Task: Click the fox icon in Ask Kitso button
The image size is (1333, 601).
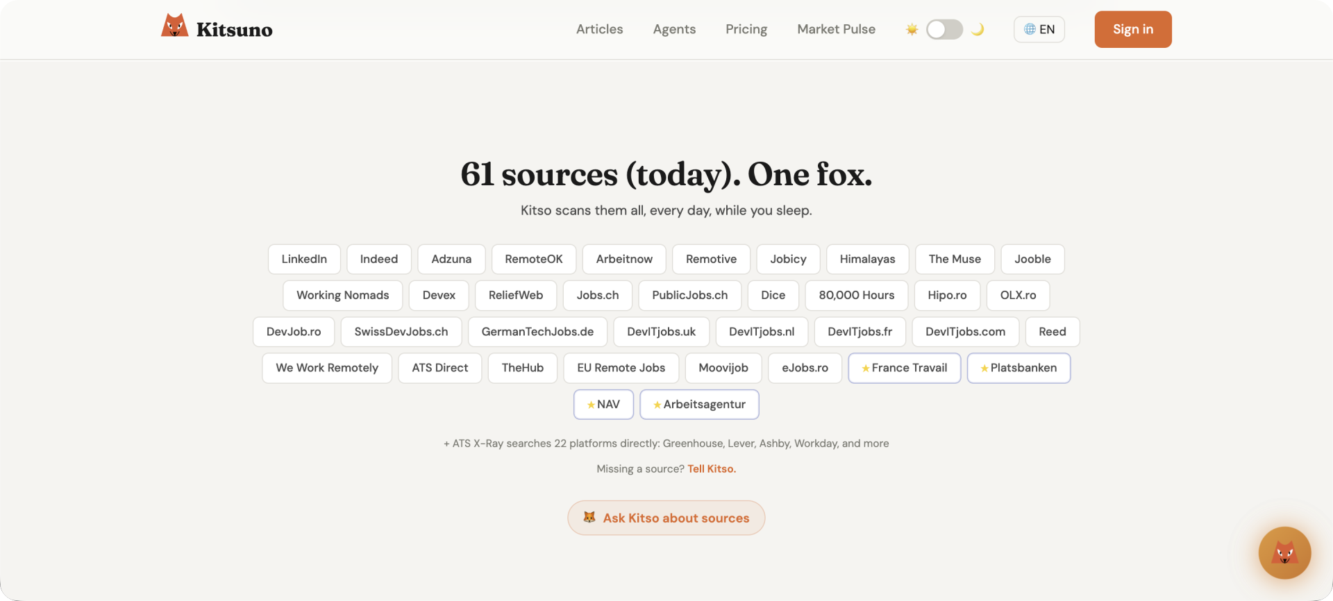Action: coord(589,517)
